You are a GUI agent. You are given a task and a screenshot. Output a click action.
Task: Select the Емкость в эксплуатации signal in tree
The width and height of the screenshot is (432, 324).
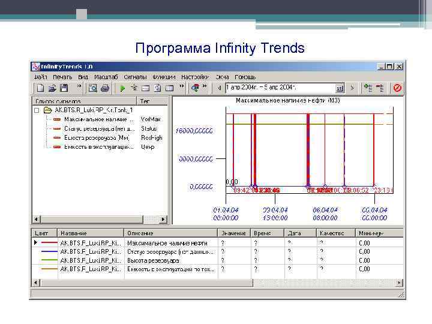(x=99, y=147)
